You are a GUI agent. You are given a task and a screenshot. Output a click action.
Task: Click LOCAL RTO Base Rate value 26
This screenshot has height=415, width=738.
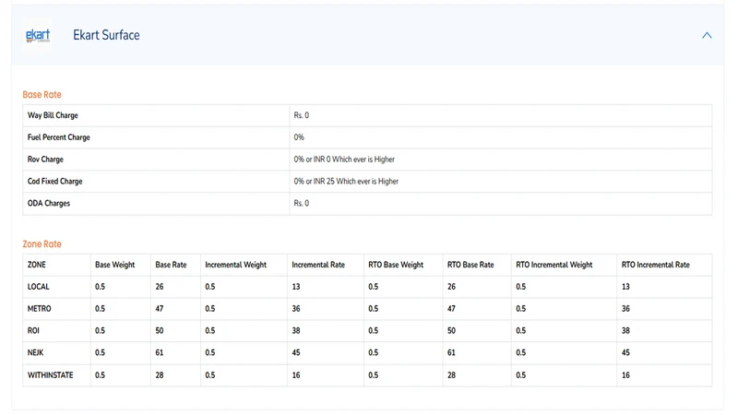(451, 287)
